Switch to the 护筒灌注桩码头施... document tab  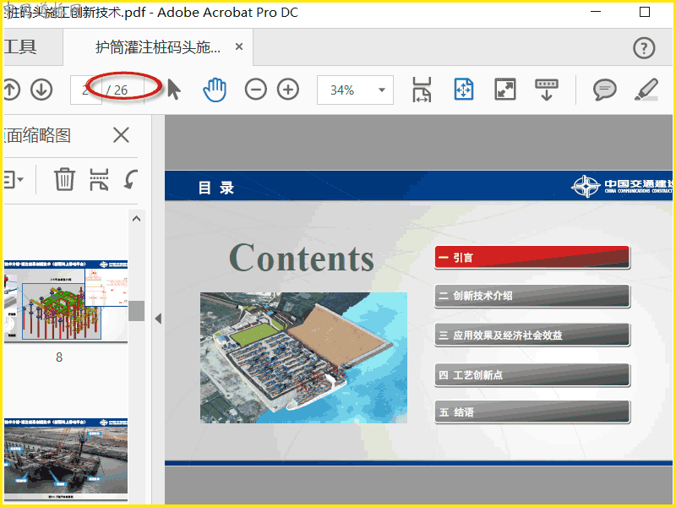click(x=158, y=47)
